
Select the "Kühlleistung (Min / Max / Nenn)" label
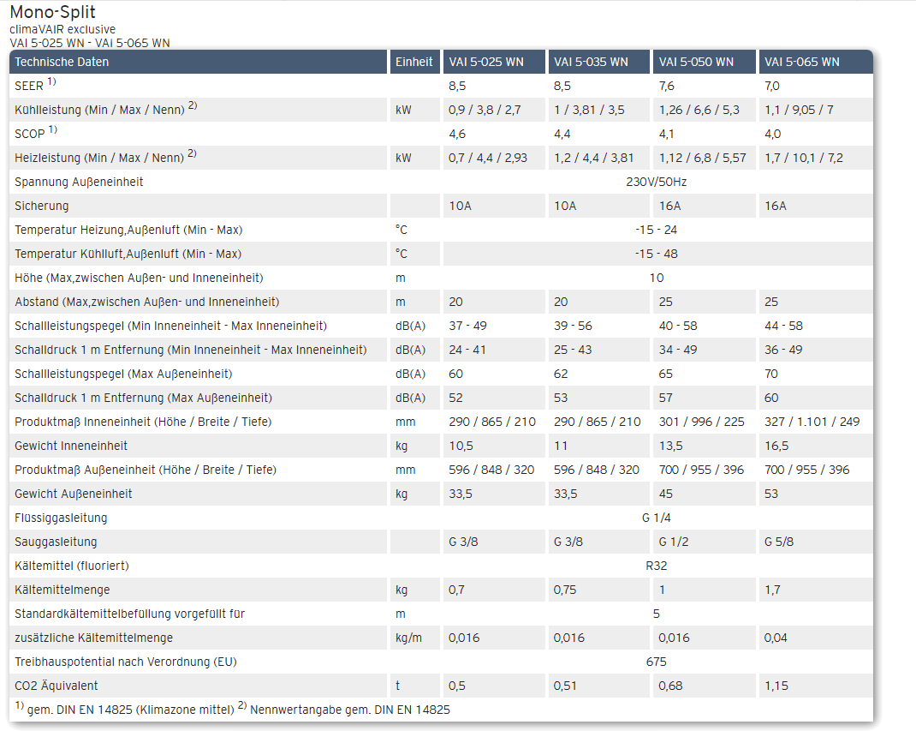(100, 110)
